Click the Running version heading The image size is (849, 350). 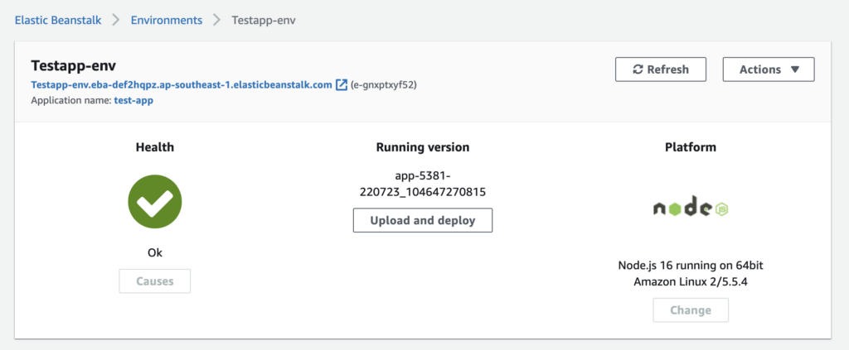423,147
